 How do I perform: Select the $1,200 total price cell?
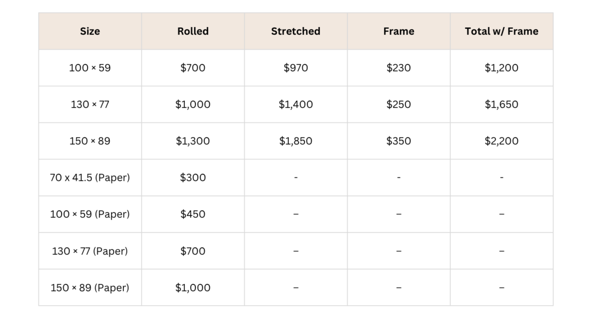click(x=502, y=68)
